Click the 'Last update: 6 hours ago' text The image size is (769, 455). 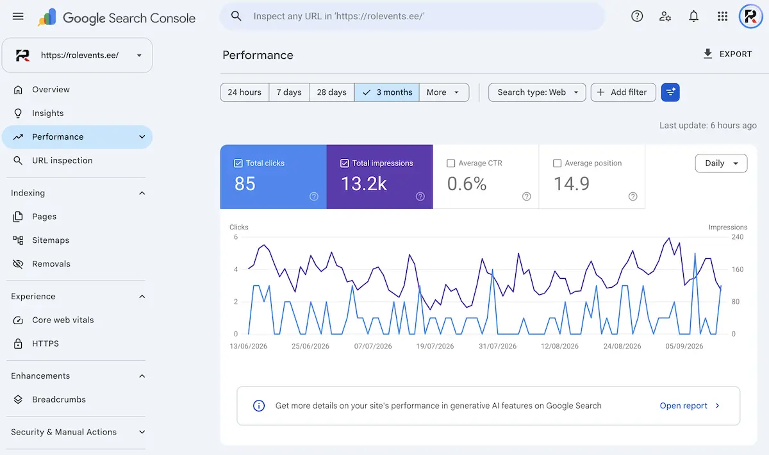click(708, 126)
